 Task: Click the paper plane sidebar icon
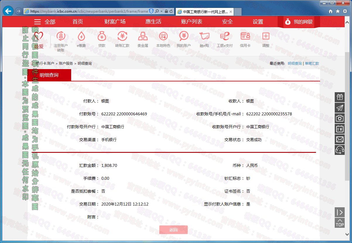click(340, 108)
